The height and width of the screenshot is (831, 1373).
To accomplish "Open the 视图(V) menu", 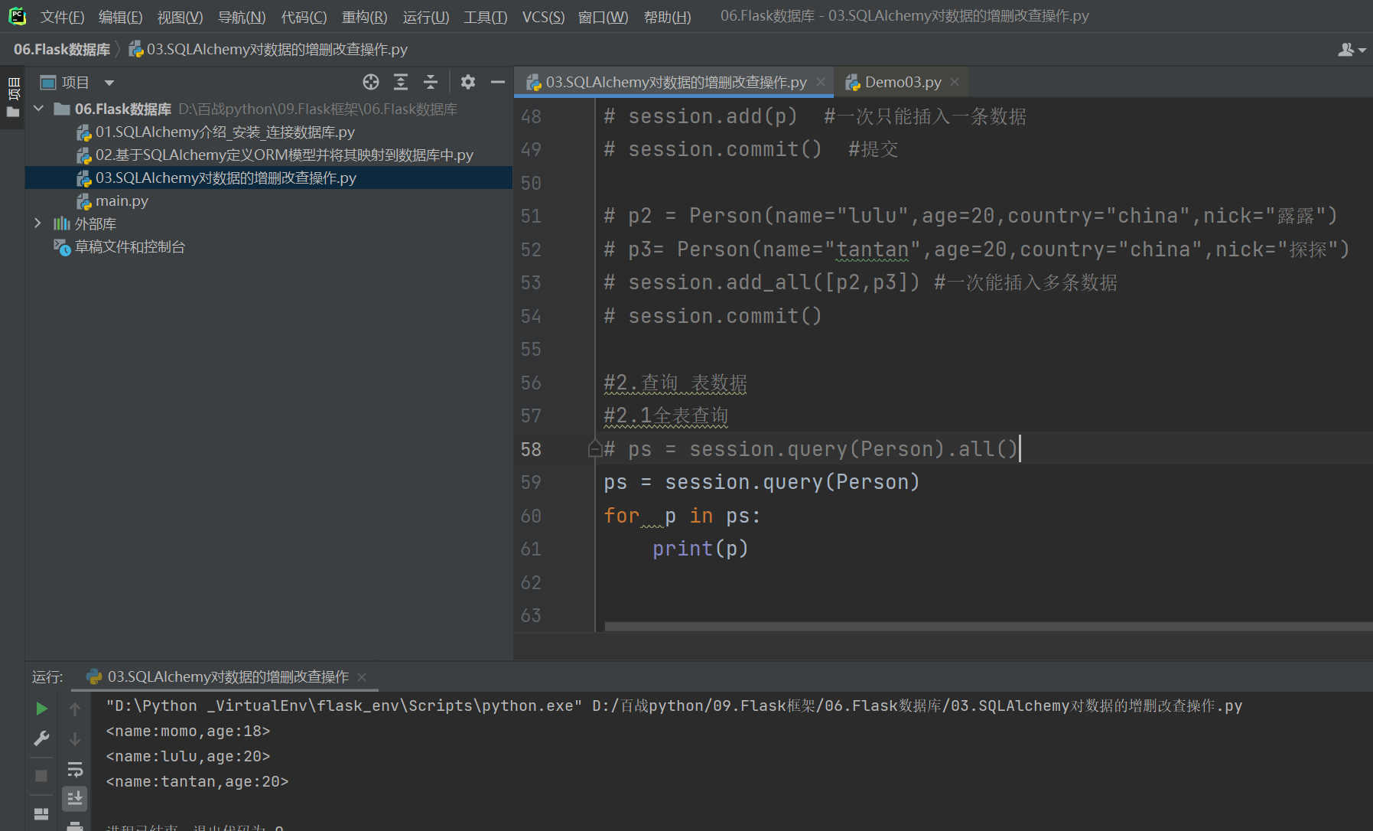I will coord(180,17).
